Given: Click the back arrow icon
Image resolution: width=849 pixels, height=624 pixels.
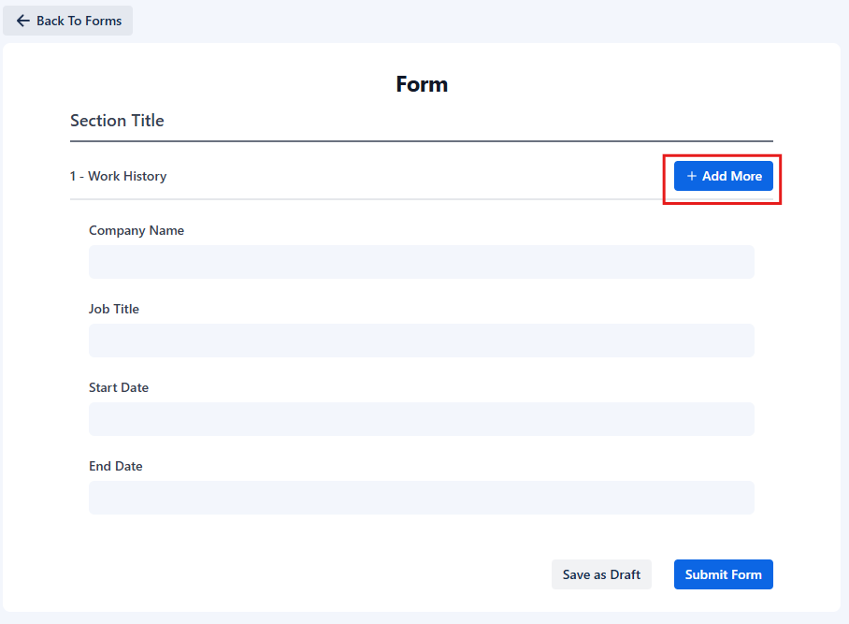Looking at the screenshot, I should [23, 20].
